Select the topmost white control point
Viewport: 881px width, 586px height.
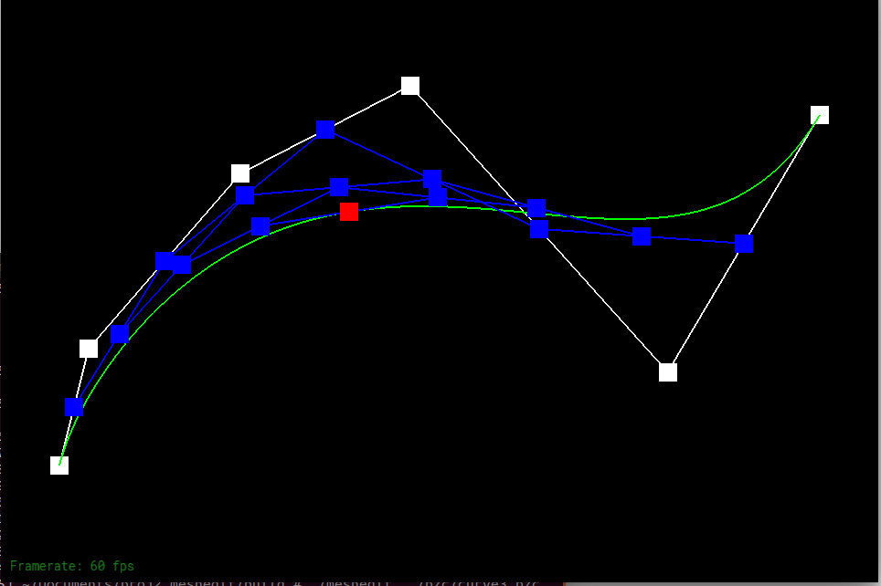[x=410, y=86]
